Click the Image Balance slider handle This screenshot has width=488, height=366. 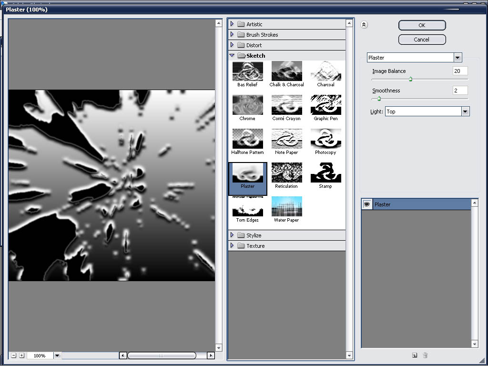pyautogui.click(x=410, y=80)
